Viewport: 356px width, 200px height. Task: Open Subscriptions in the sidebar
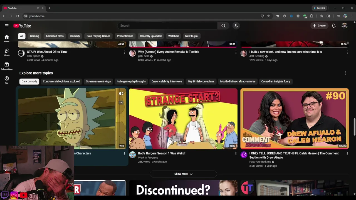click(7, 66)
